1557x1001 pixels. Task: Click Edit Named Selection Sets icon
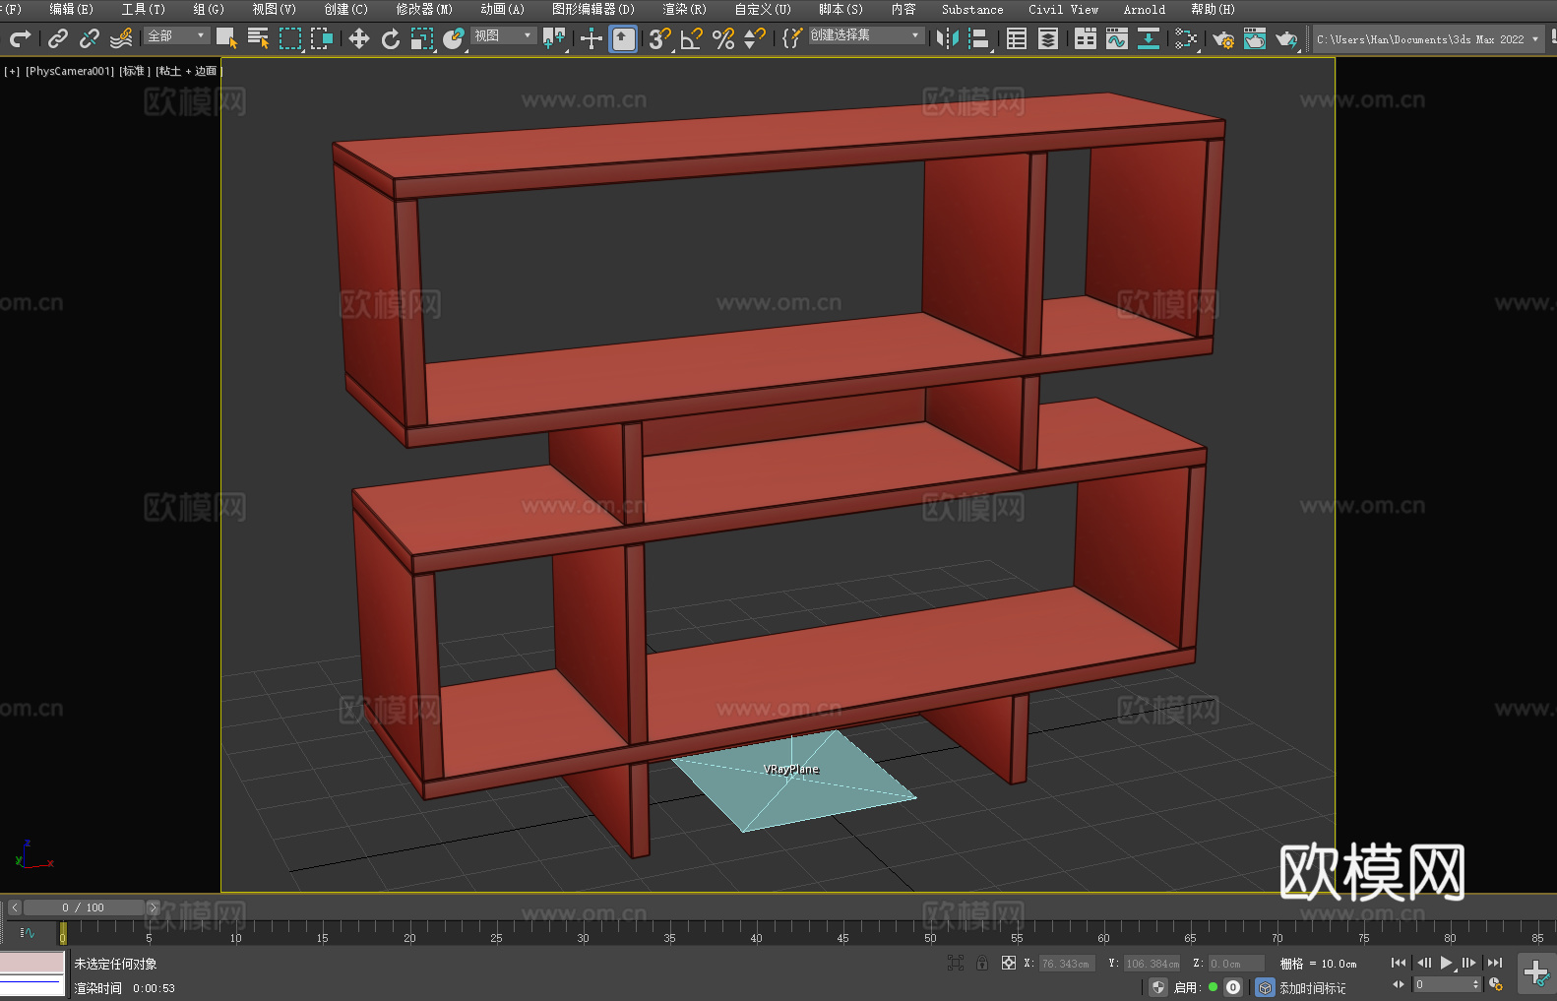791,38
